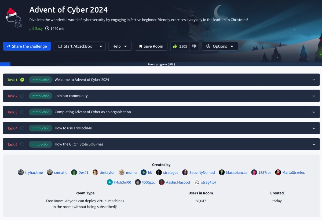Viewport: 322px width, 220px height.
Task: Click Task 4 completion circle
Action: pyautogui.click(x=22, y=128)
